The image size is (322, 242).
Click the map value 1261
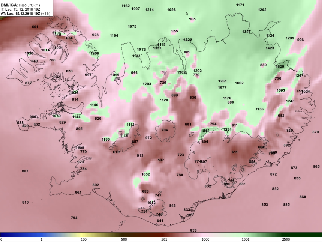tap(223, 81)
